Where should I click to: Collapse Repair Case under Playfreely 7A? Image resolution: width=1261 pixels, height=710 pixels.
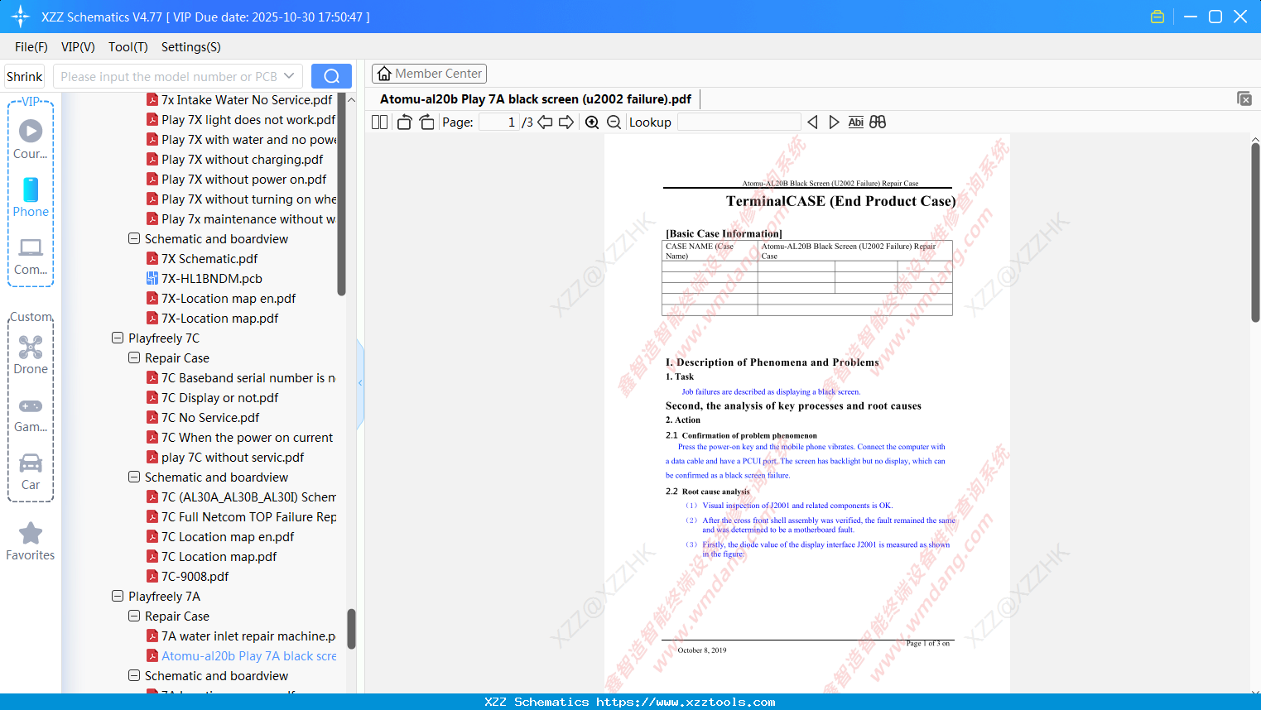(134, 616)
